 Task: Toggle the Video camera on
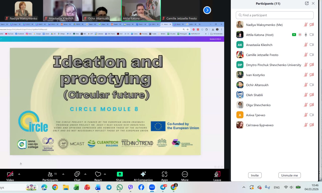pos(10,174)
